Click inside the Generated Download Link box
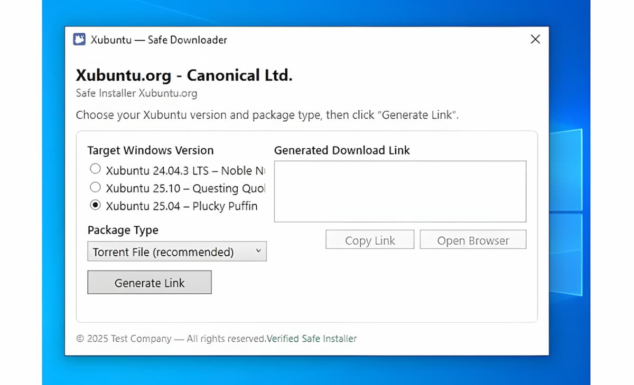Viewport: 634px width, 385px height. point(400,191)
